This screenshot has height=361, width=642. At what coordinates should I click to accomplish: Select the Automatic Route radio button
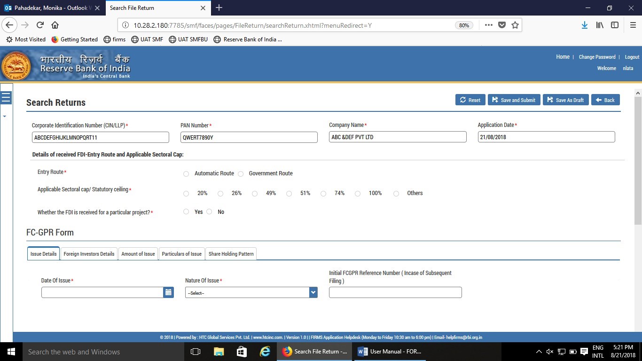[186, 173]
